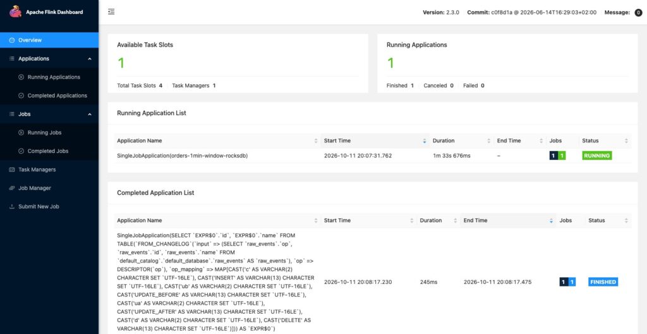Image resolution: width=647 pixels, height=334 pixels.
Task: Open Task Managers page
Action: coord(49,170)
